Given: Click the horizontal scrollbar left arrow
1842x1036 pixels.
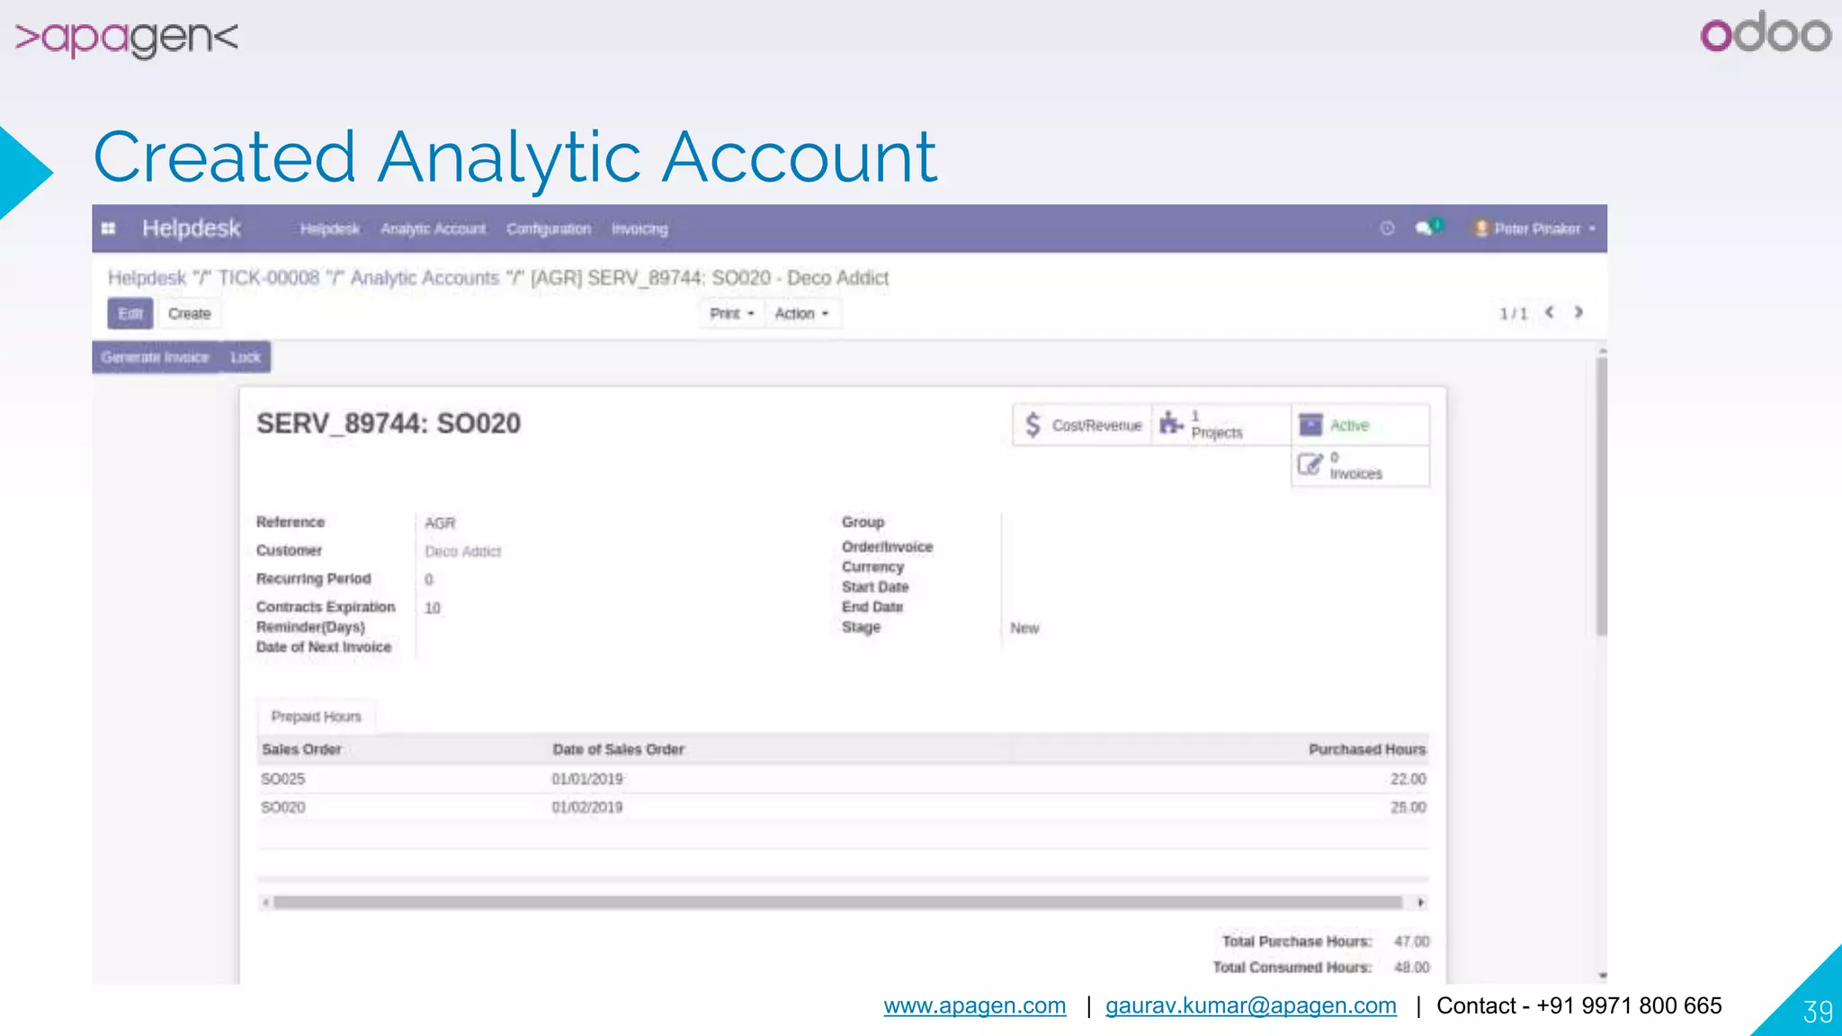Looking at the screenshot, I should (265, 902).
